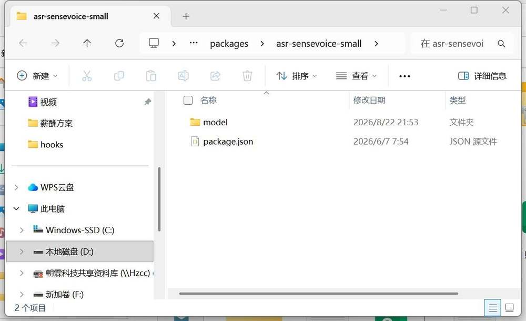The width and height of the screenshot is (526, 321).
Task: Click the Rename icon in toolbar
Action: pos(183,76)
